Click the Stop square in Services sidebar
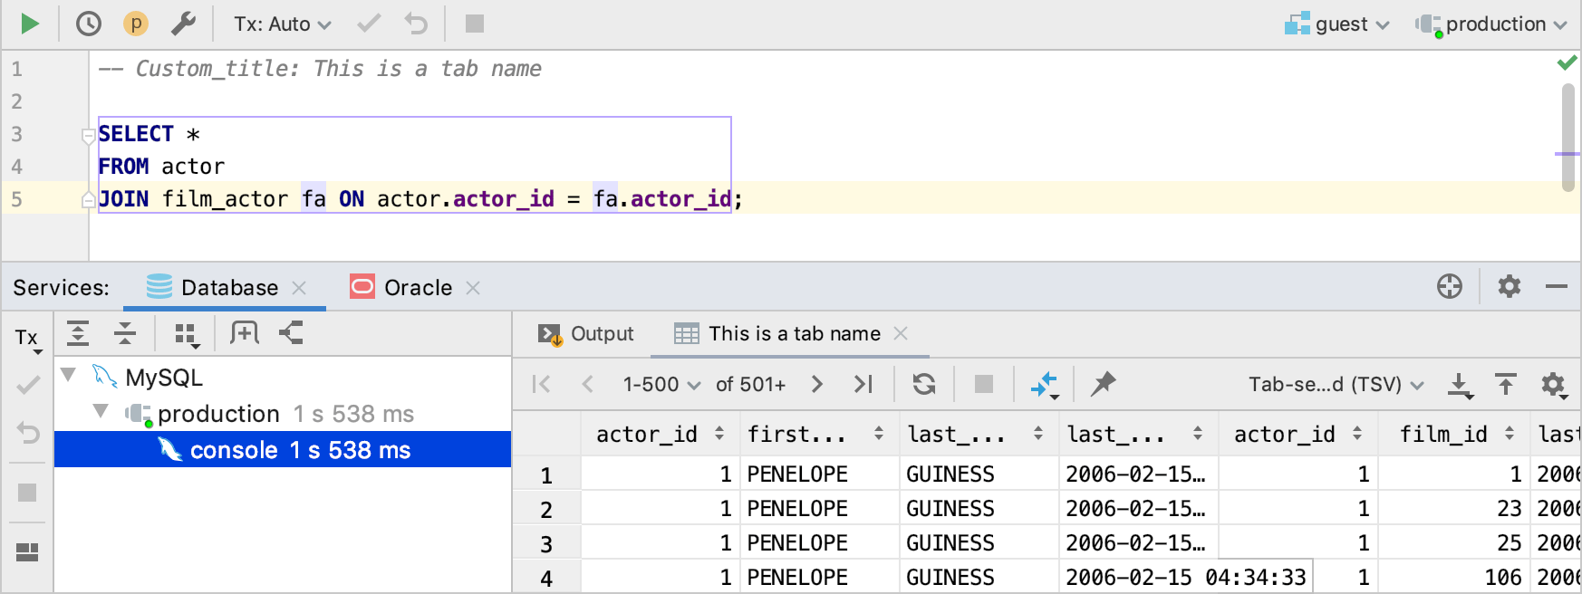Screen dimensions: 1582x594 click(x=27, y=493)
